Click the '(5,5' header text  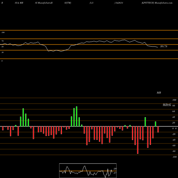click(x=91, y=3)
